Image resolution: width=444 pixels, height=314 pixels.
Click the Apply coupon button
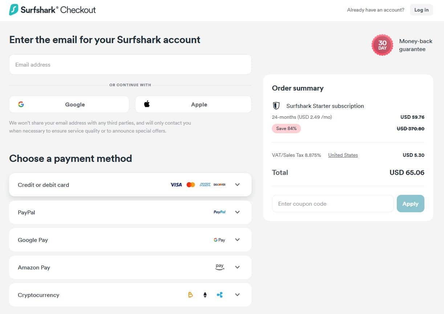[x=411, y=204]
